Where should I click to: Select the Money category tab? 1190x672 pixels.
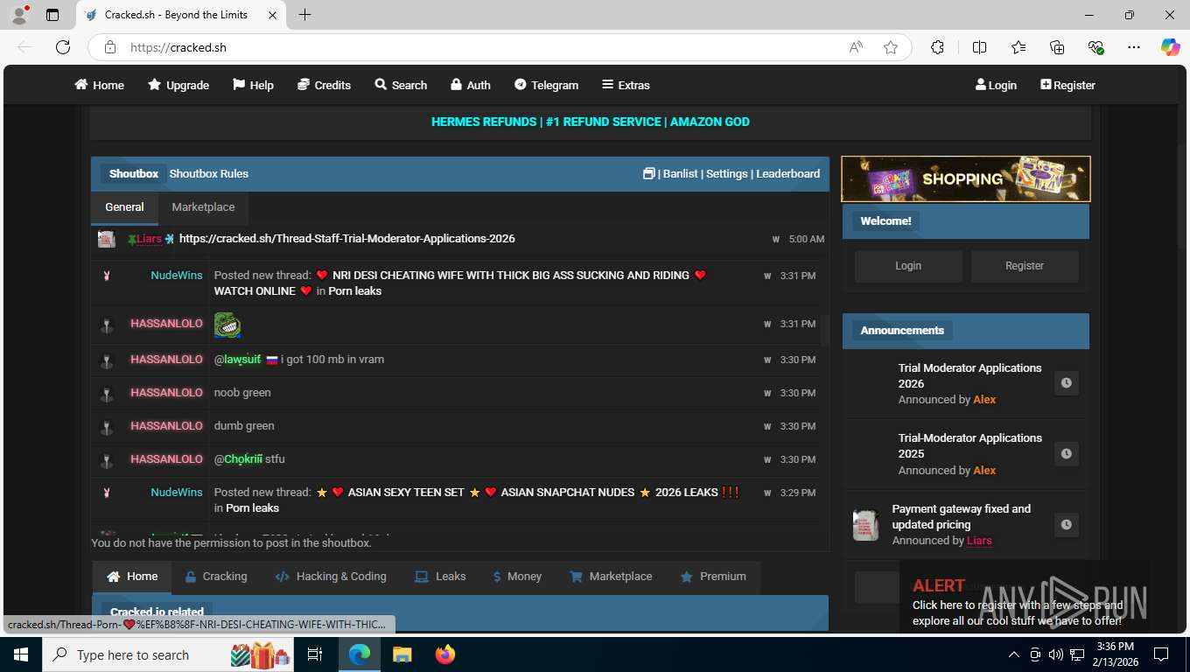click(x=517, y=577)
